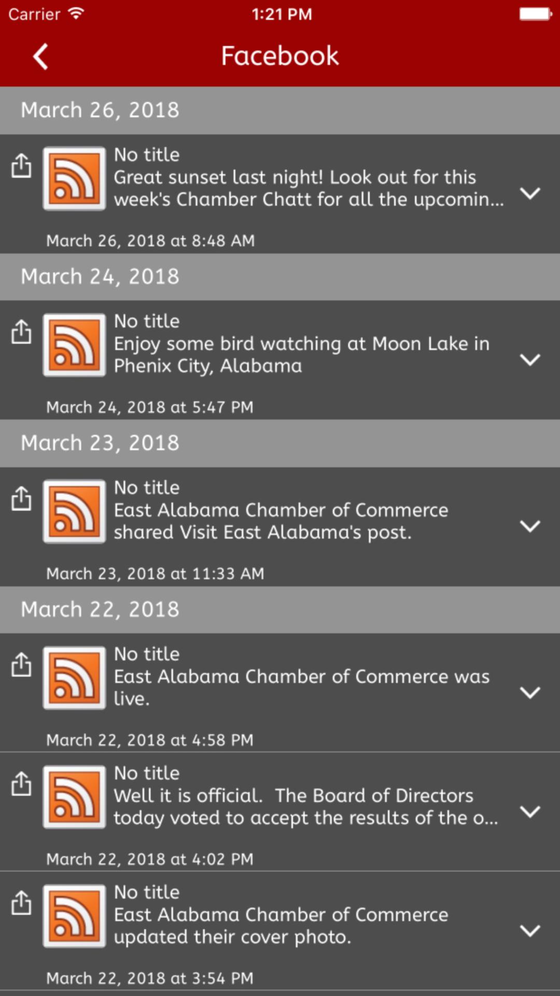Expand the 'shared Visit East Alabama's post' item
The width and height of the screenshot is (560, 996).
[x=530, y=526]
